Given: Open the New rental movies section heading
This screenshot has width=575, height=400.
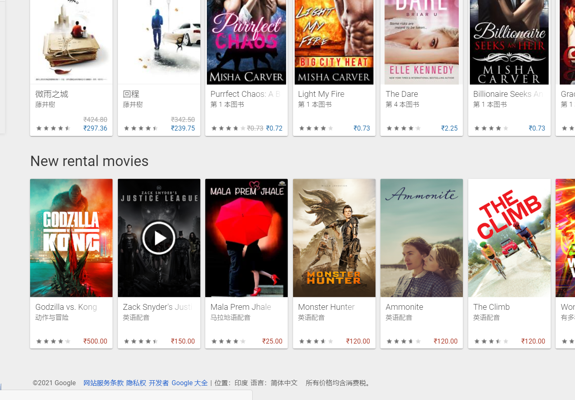Looking at the screenshot, I should 89,161.
